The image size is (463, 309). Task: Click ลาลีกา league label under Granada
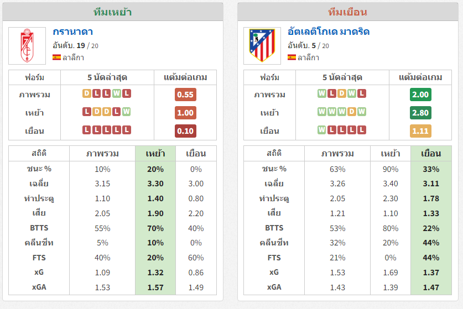pyautogui.click(x=73, y=57)
